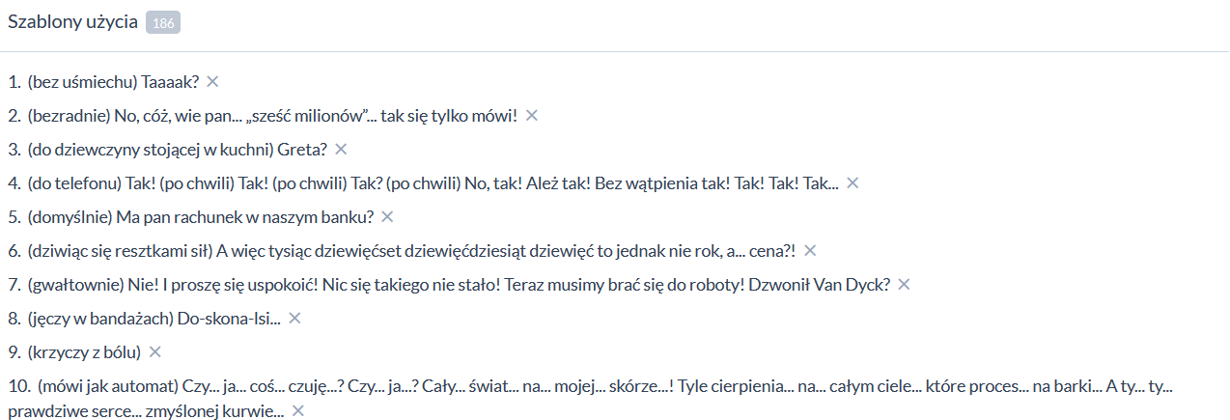Viewport: 1230px width, 420px height.
Task: Remove entry 6 ending with "cena?!"
Action: tap(810, 250)
